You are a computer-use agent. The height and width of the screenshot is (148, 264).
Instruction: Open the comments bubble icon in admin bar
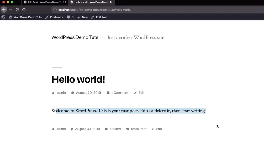(x=68, y=17)
